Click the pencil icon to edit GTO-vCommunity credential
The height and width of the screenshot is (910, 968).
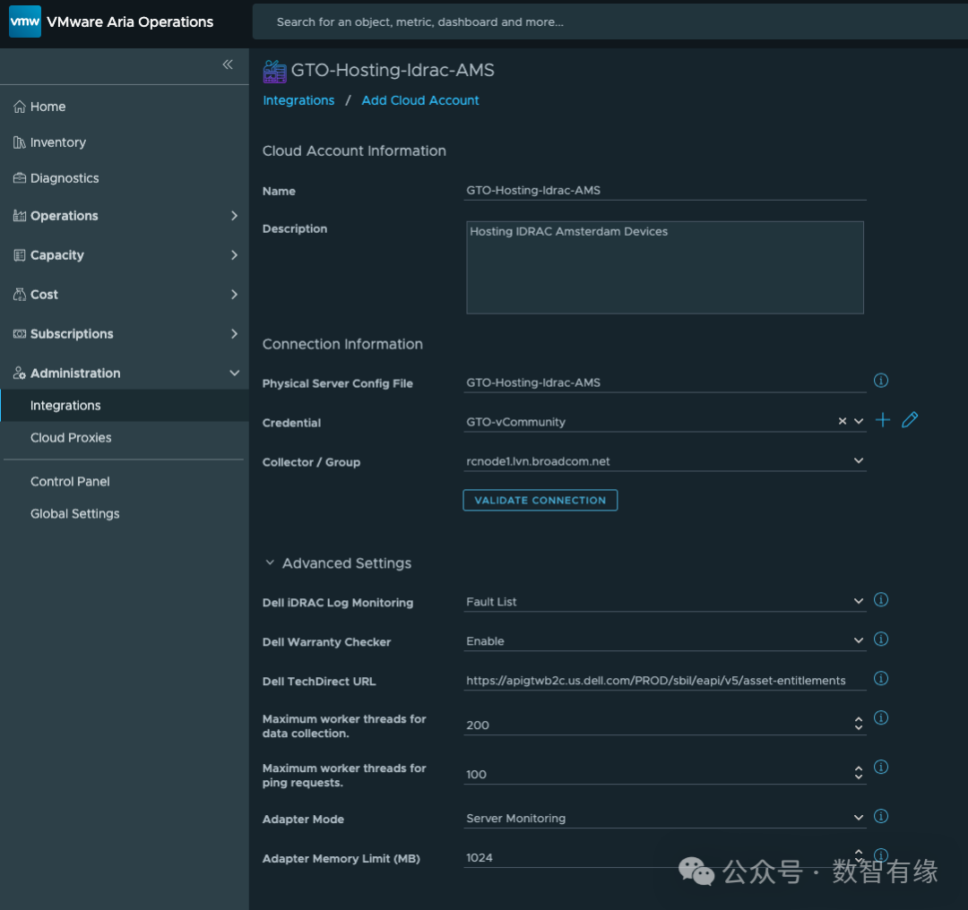(x=910, y=419)
